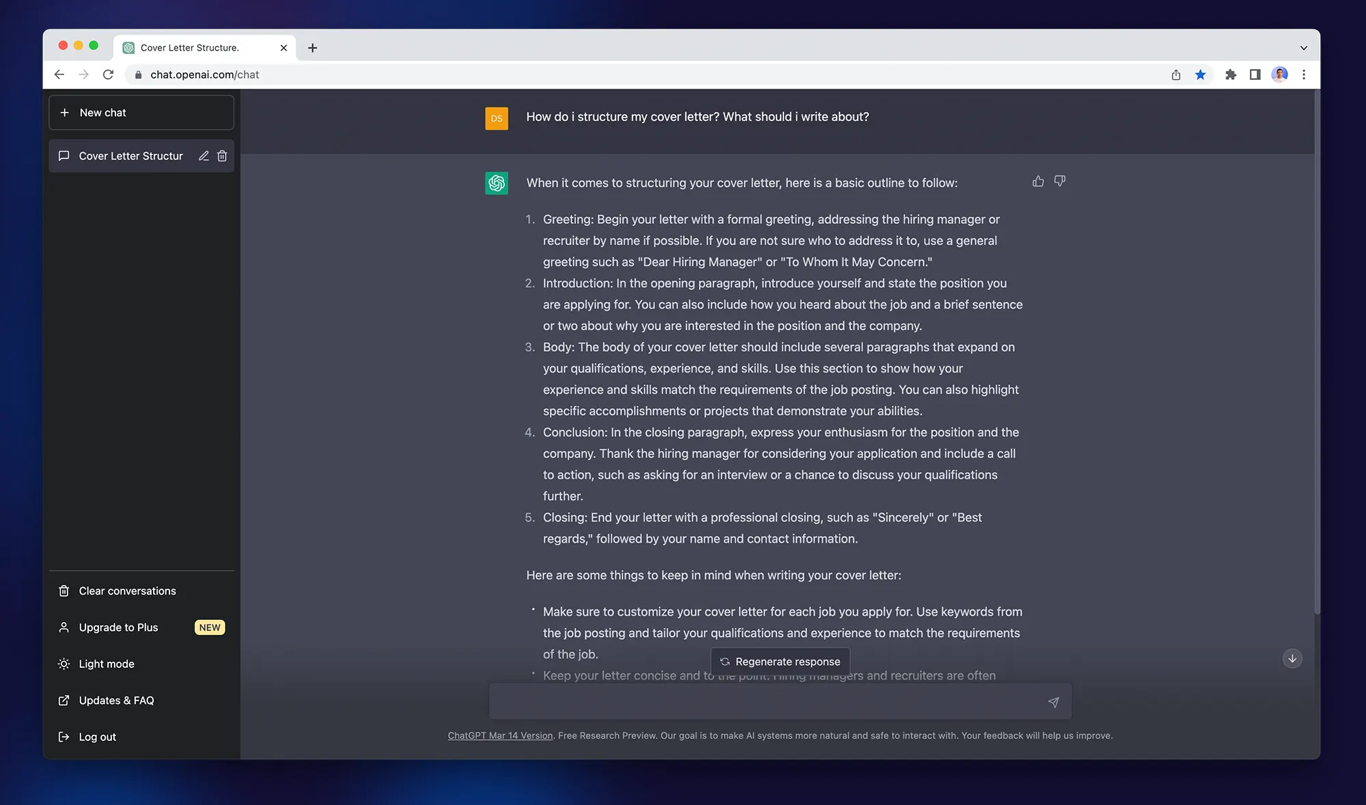Click the macOS yellow minimize window button
The width and height of the screenshot is (1366, 805).
point(79,46)
